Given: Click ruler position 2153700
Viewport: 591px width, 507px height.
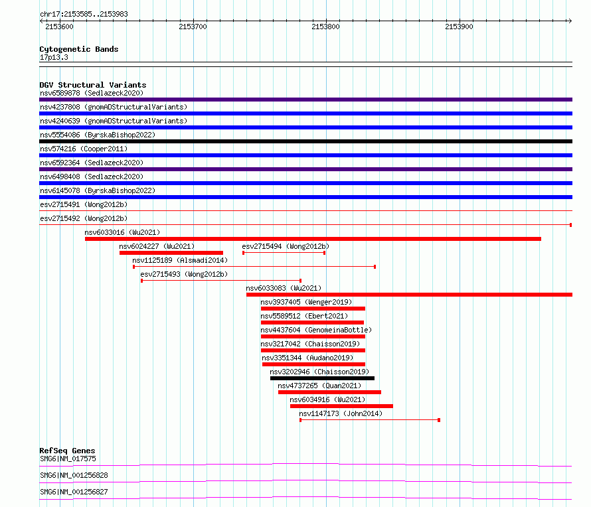Looking at the screenshot, I should (x=193, y=27).
